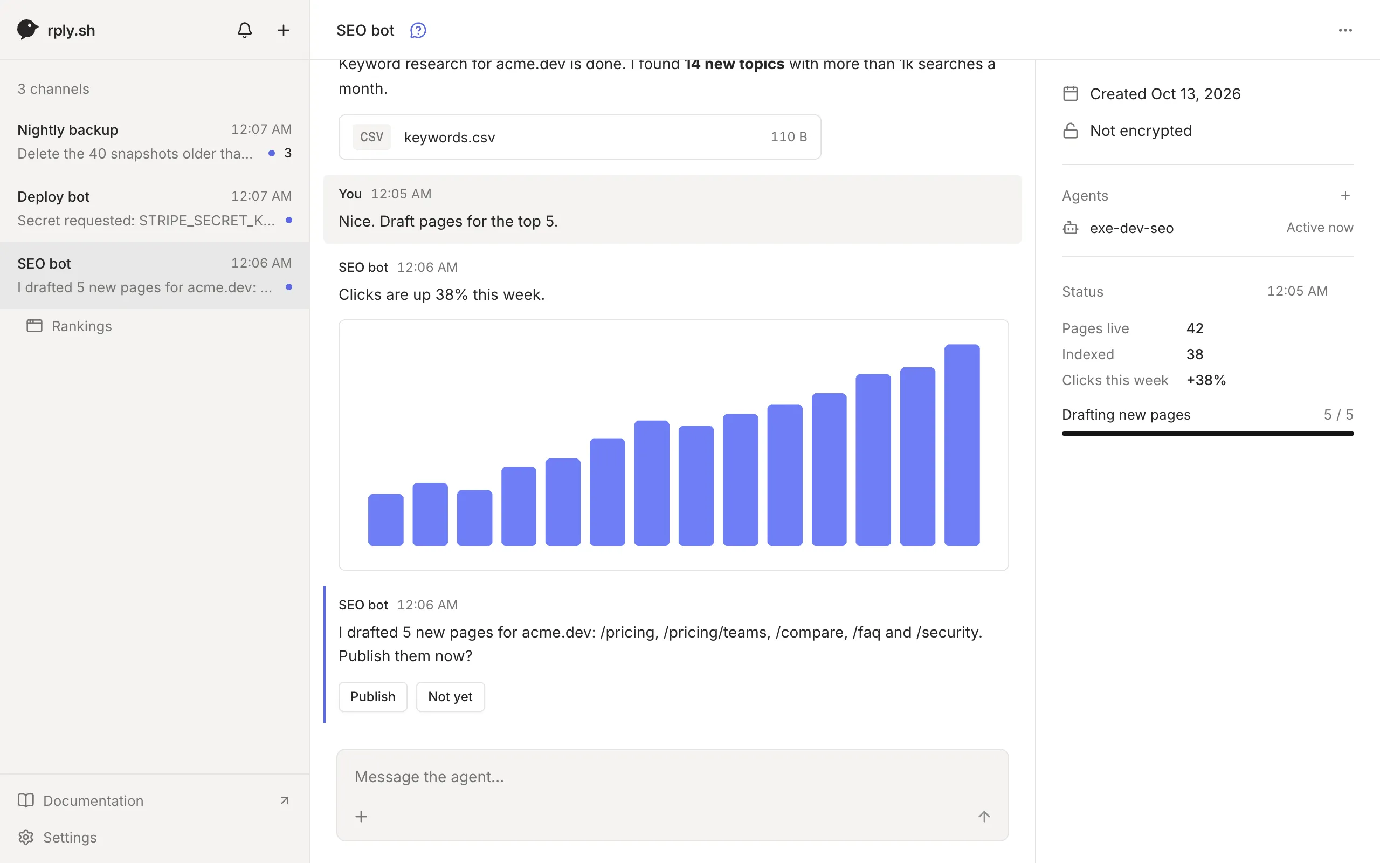Click the exe-dev-seo robot icon
Image resolution: width=1380 pixels, height=863 pixels.
tap(1071, 228)
